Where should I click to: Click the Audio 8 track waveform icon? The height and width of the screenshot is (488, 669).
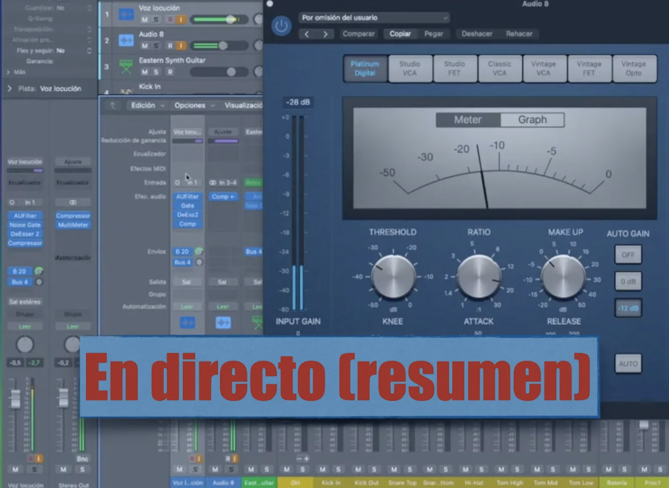(126, 40)
